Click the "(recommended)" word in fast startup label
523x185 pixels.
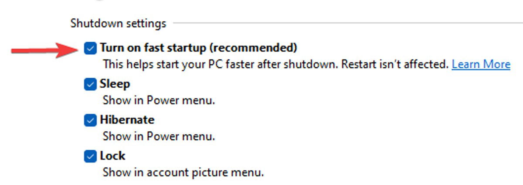coord(256,47)
